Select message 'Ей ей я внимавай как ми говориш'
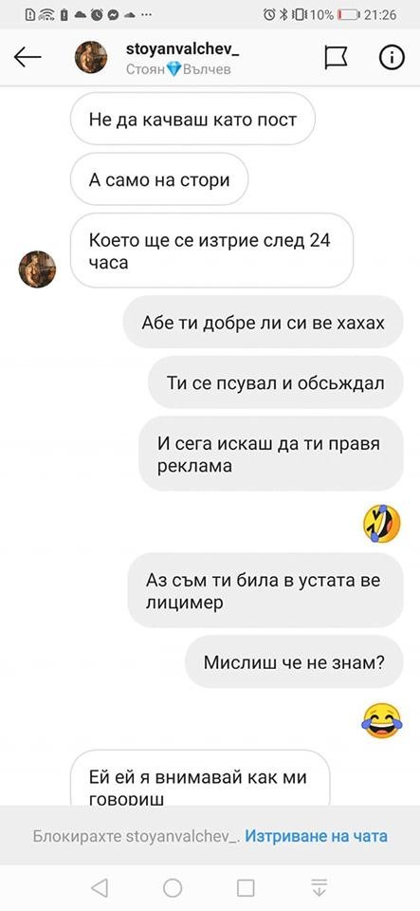 (x=200, y=778)
